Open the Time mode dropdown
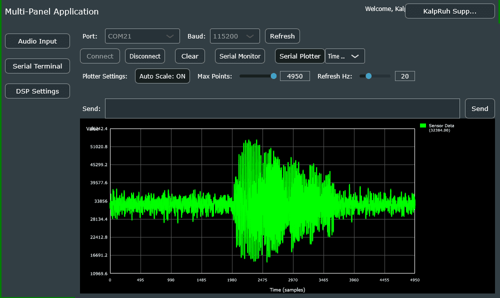500x298 pixels. coord(344,56)
